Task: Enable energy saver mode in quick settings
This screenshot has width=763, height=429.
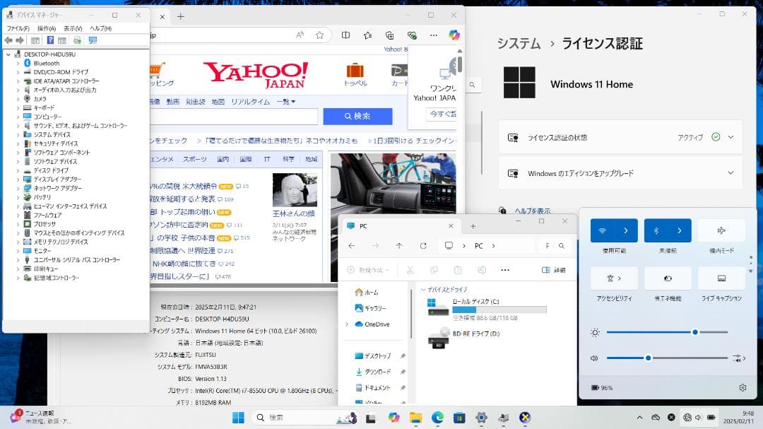Action: coord(668,278)
